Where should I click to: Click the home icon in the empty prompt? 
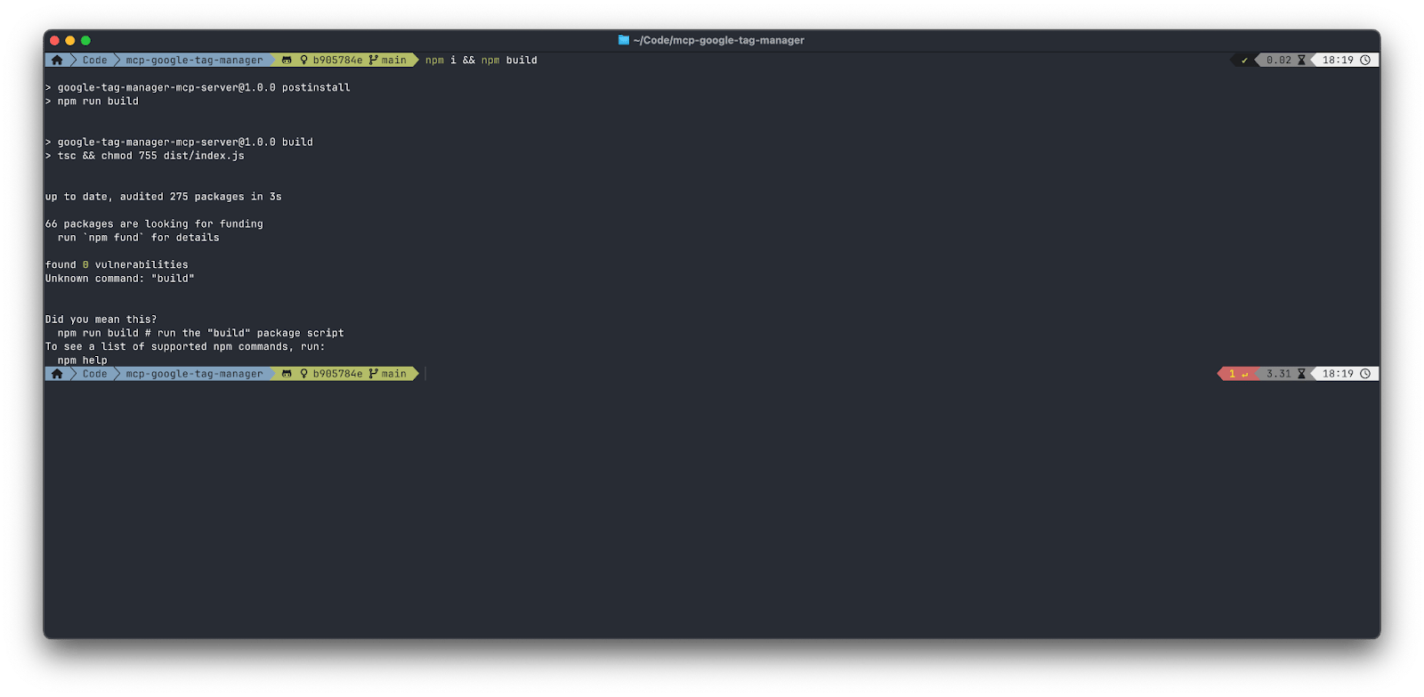coord(57,374)
